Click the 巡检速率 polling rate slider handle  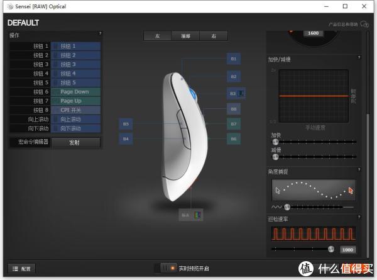point(331,249)
